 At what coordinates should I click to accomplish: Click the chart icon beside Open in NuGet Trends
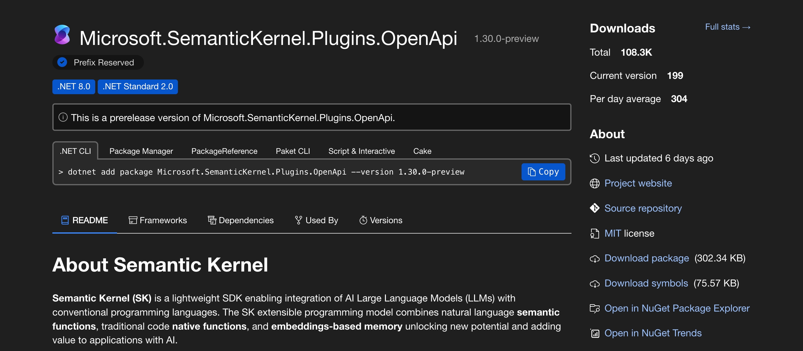(x=595, y=333)
